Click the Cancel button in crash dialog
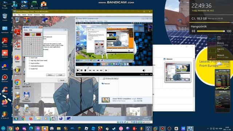 pos(62,80)
